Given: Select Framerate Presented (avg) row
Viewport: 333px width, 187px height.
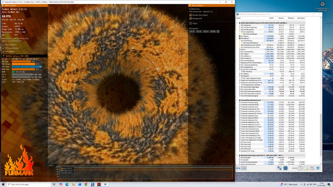Looking at the screenshot, I should [272, 103].
